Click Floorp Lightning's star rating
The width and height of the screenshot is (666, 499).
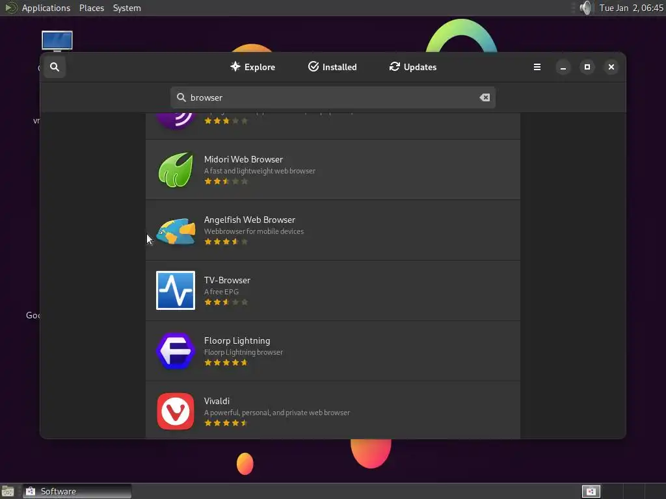coord(226,363)
